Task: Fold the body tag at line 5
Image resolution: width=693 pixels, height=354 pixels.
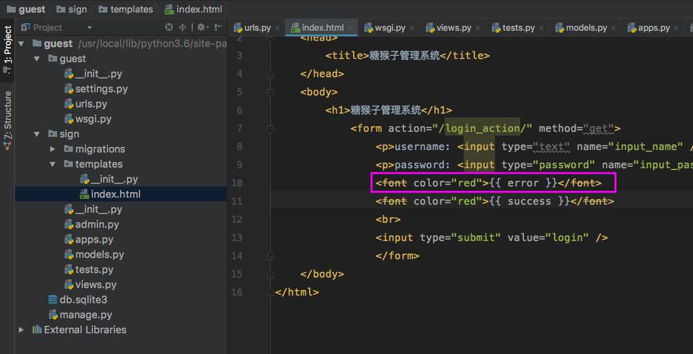Action: point(271,92)
